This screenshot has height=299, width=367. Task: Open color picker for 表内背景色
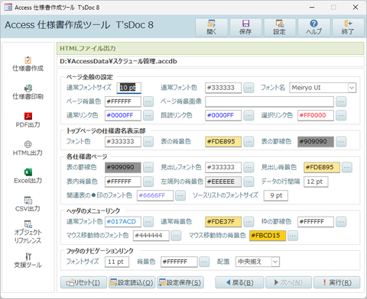(148, 182)
